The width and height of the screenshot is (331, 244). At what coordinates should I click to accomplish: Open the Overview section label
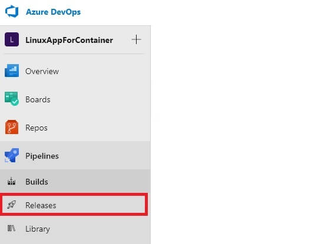(42, 71)
